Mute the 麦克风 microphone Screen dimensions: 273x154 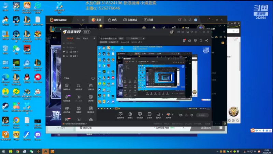point(158,115)
